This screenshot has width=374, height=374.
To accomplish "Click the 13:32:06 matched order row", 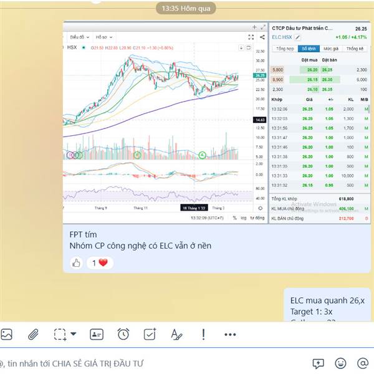I will 320,109.
